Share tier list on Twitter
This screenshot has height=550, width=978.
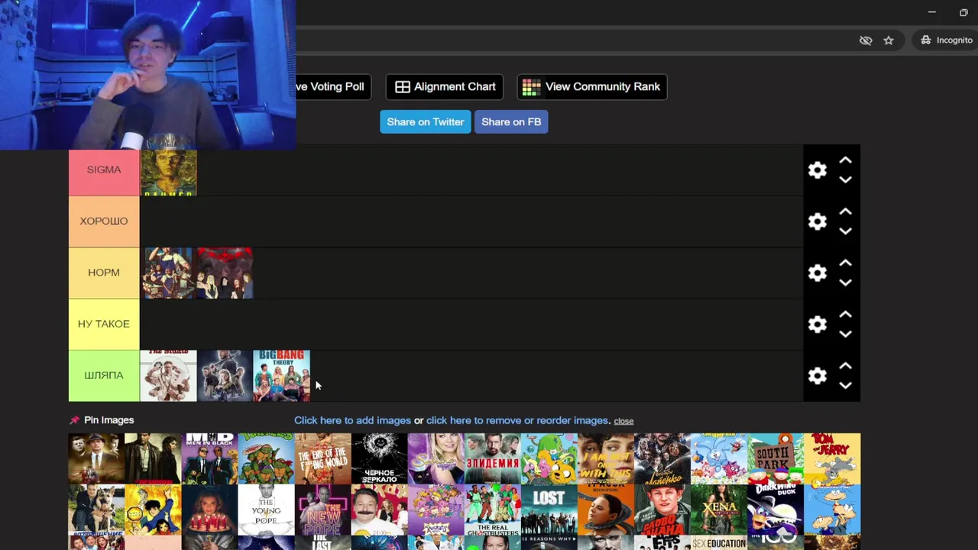coord(426,122)
